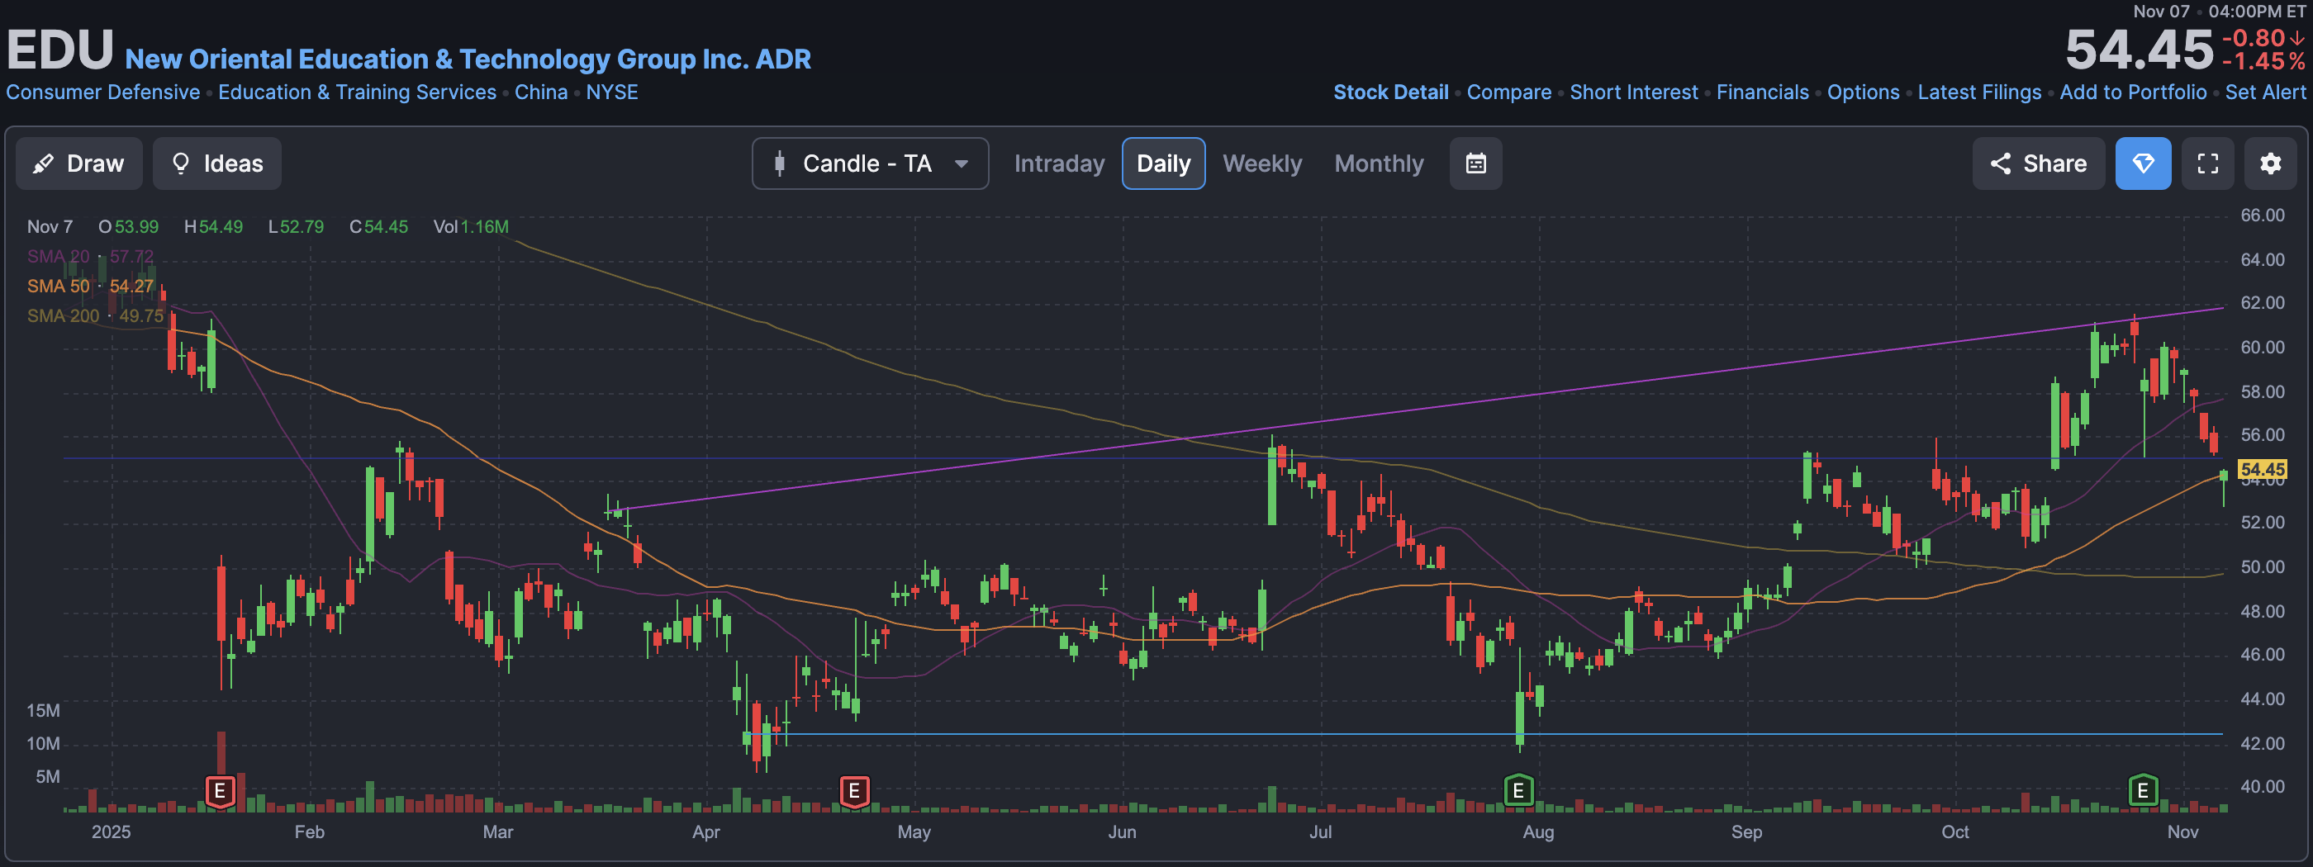This screenshot has height=867, width=2313.
Task: Switch to the Monthly timeframe
Action: click(1378, 163)
